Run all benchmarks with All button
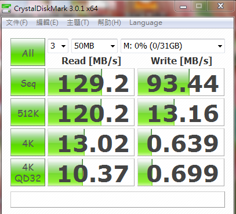 [x=28, y=52]
